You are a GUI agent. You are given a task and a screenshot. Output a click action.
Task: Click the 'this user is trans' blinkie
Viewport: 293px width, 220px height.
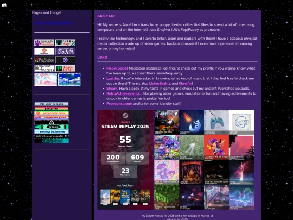click(52, 104)
